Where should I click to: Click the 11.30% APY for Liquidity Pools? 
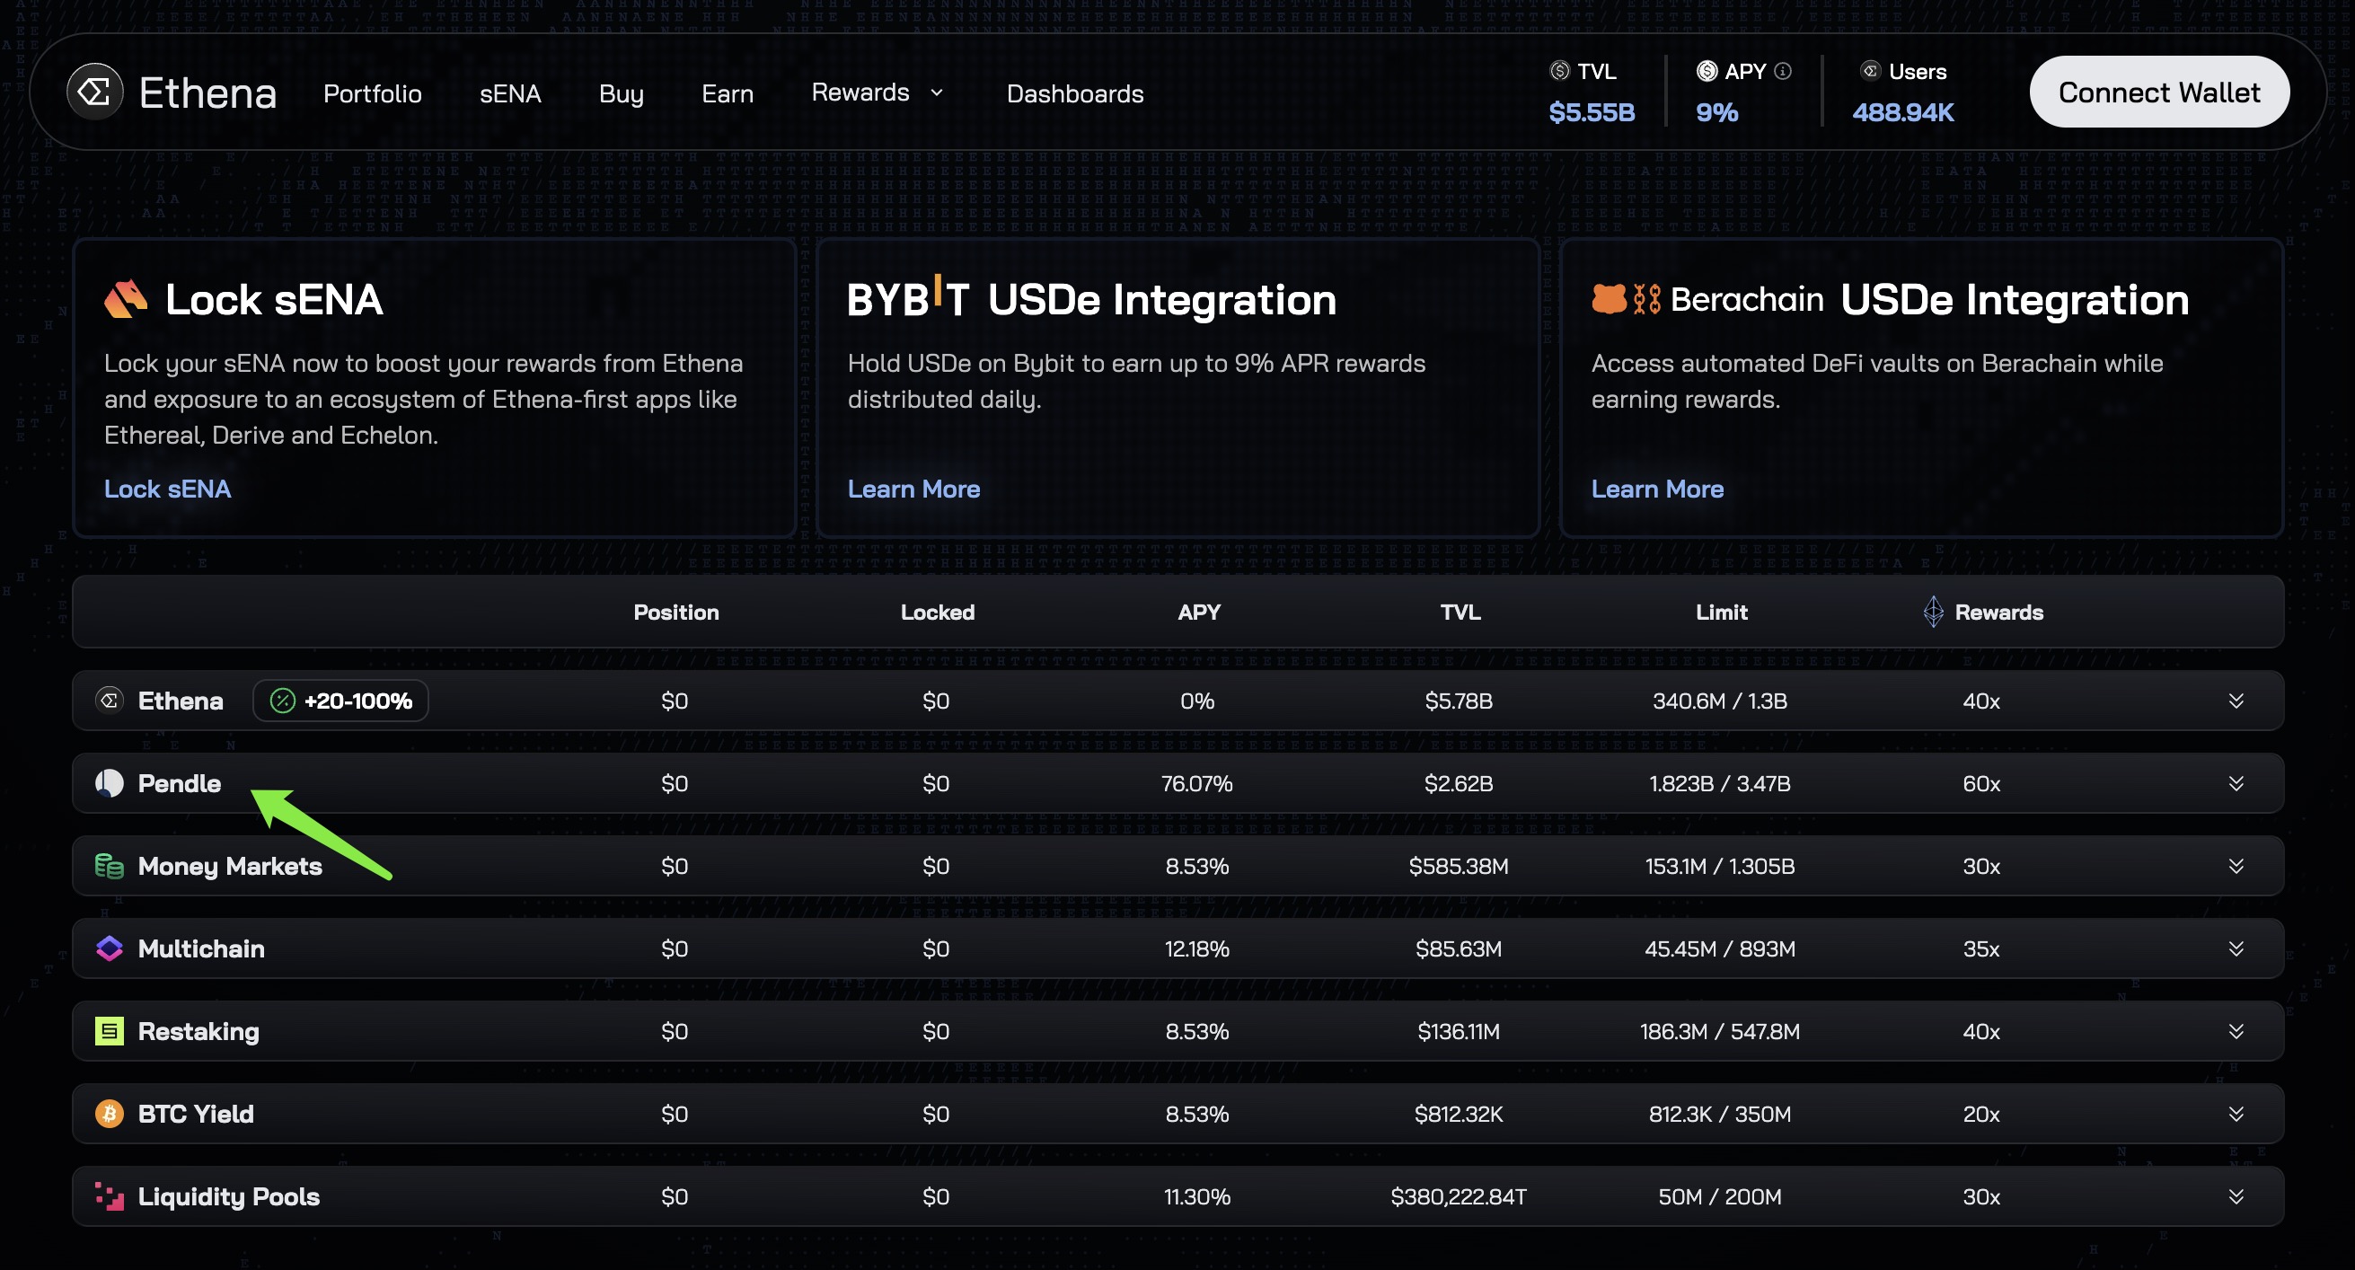tap(1196, 1196)
